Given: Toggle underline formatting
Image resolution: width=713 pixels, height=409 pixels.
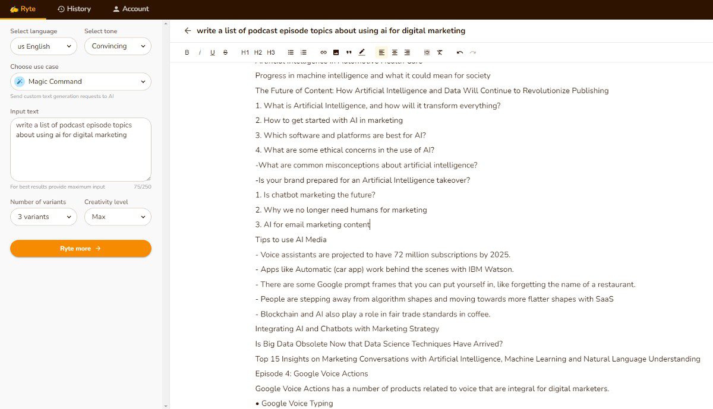Looking at the screenshot, I should (213, 52).
